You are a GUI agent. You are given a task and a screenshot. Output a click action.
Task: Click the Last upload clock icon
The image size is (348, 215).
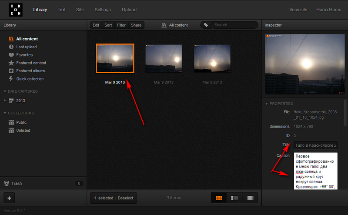pos(11,47)
